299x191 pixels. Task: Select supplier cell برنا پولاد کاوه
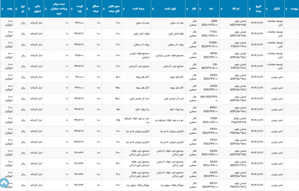[142, 109]
